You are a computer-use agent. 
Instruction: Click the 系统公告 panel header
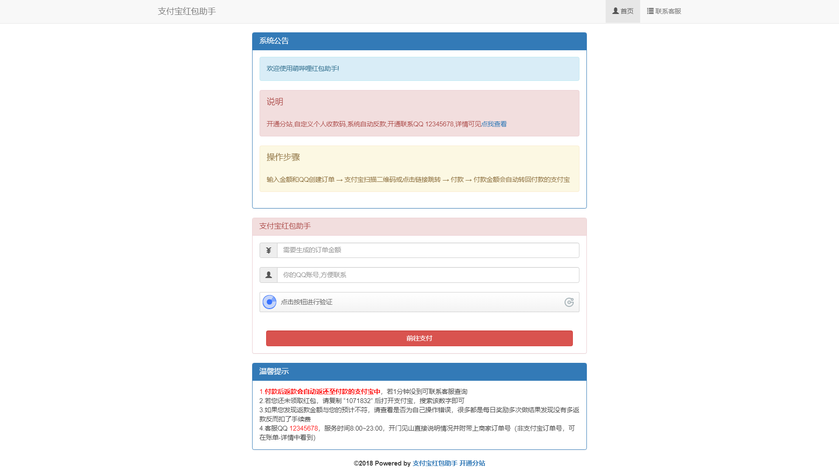coord(419,41)
